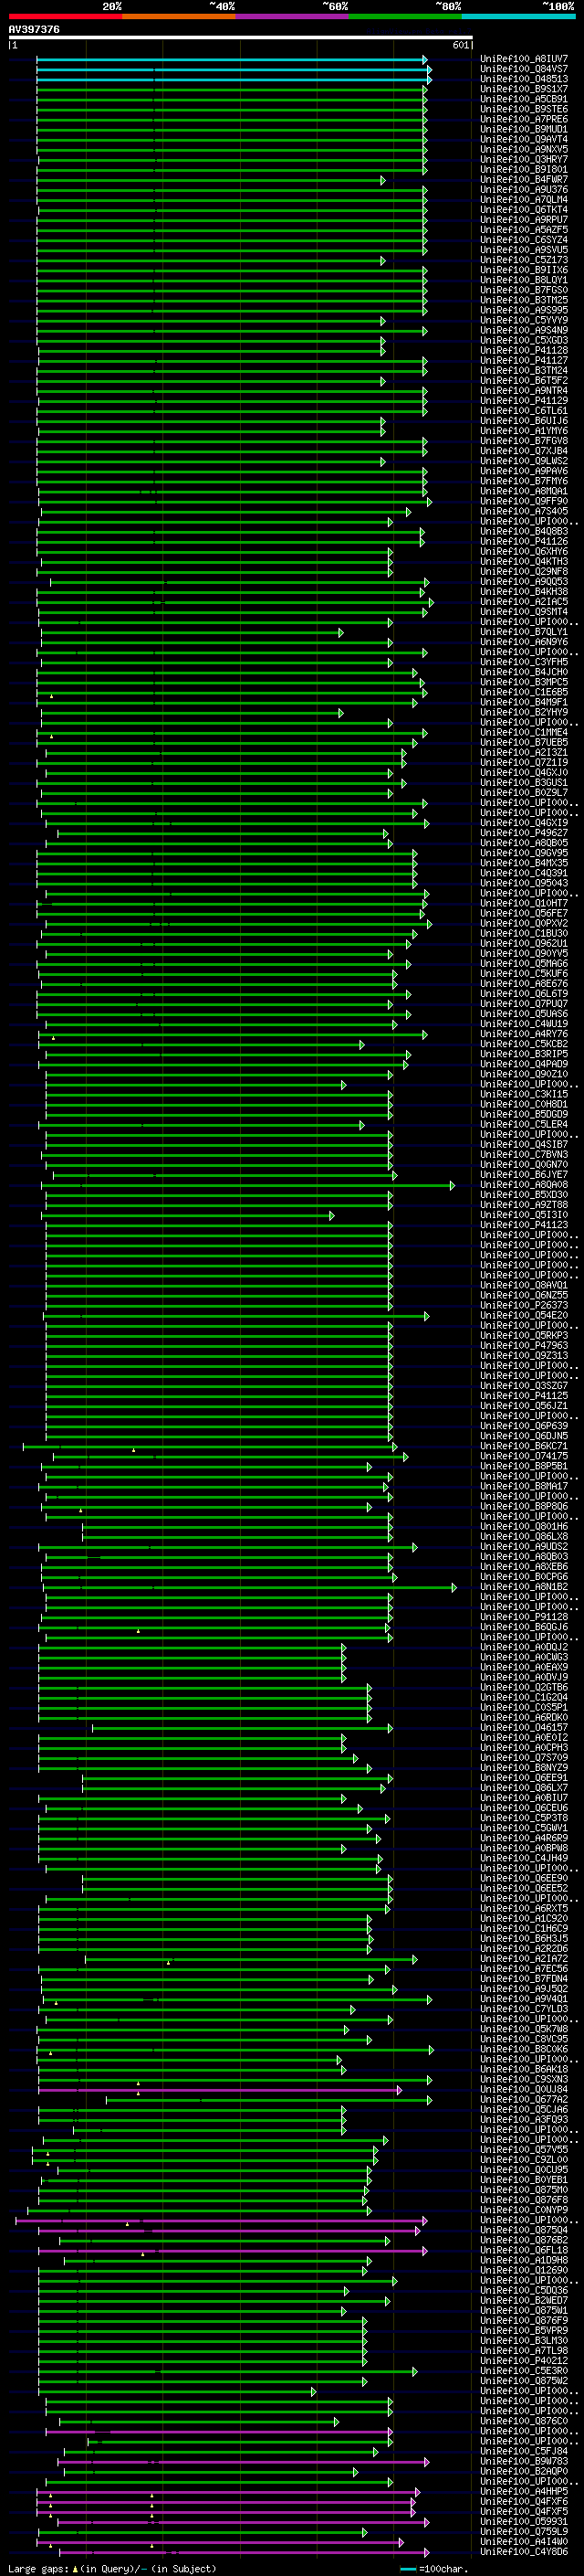Select the label UniRef100_B8P8Q6

click(524, 1506)
